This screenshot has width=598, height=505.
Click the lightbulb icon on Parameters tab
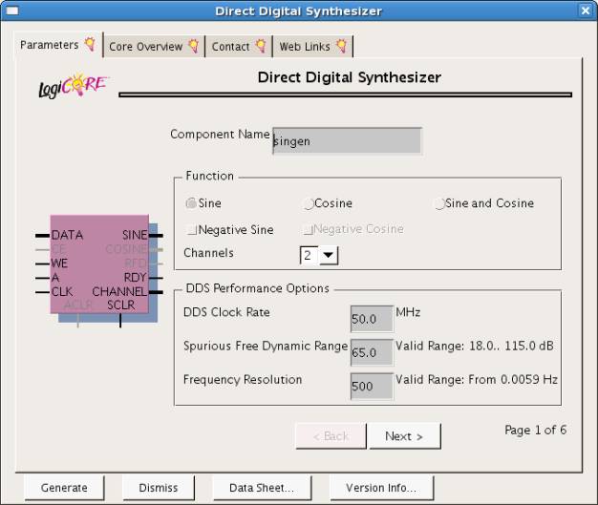click(90, 44)
